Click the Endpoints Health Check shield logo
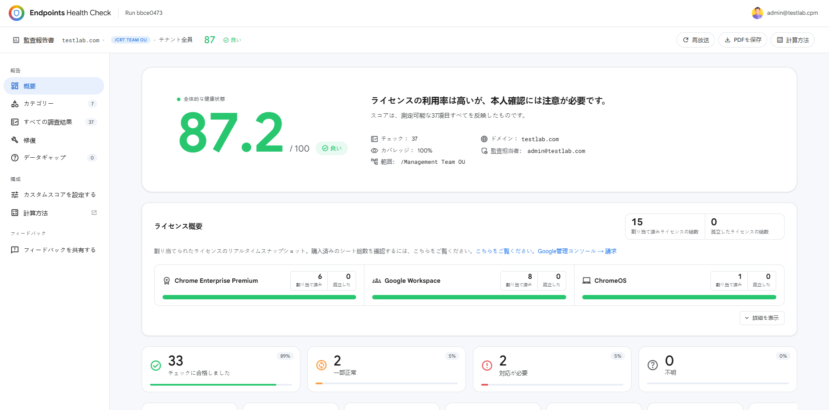Screen dimensions: 829x410 click(x=17, y=13)
